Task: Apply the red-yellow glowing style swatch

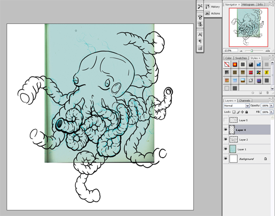Action: pos(235,65)
